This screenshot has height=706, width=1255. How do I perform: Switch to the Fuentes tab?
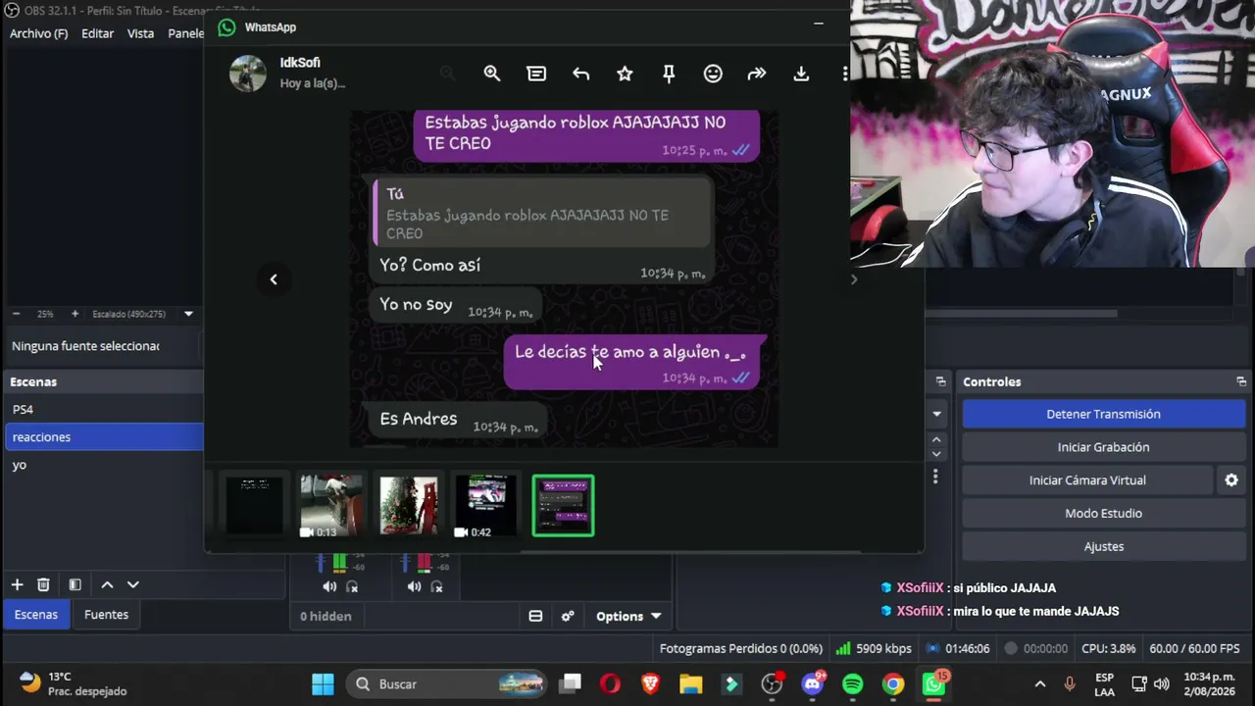(106, 615)
